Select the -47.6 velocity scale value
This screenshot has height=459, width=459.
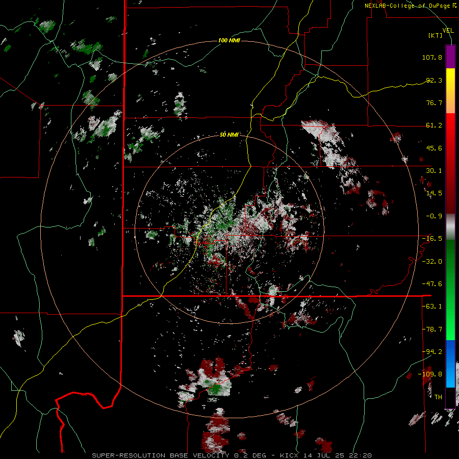coord(432,284)
